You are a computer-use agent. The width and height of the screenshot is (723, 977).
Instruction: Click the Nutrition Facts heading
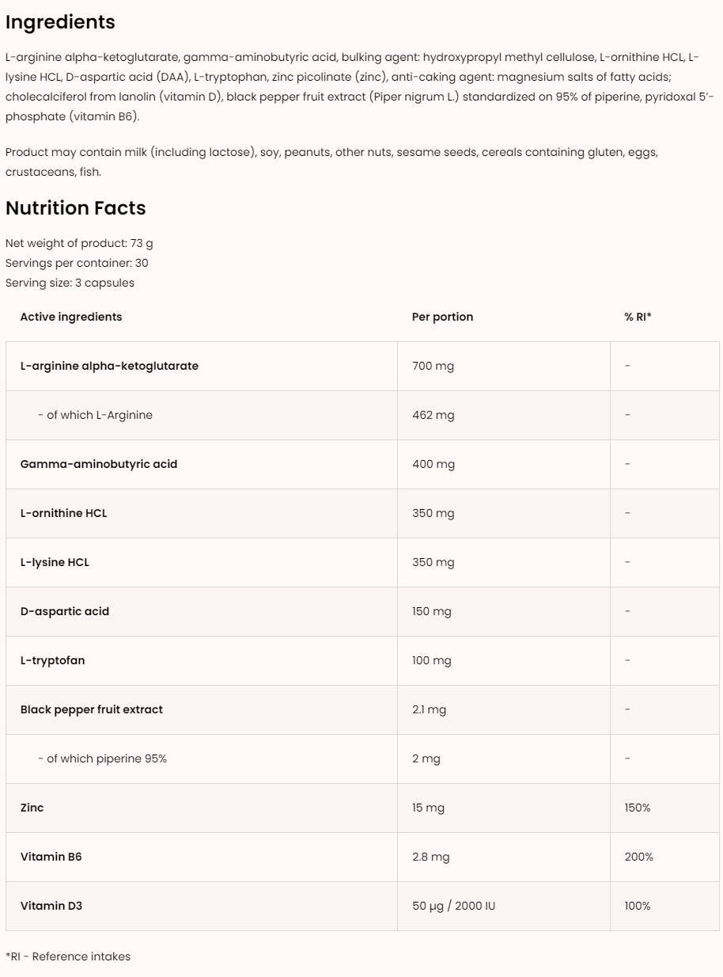(75, 208)
